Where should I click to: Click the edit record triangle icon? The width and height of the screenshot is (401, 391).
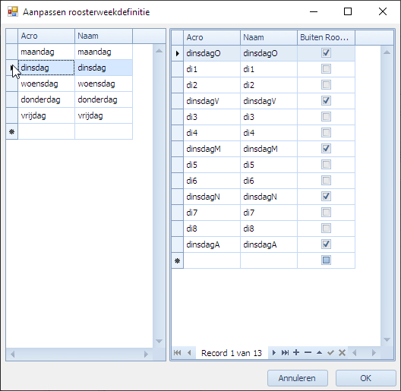pyautogui.click(x=319, y=353)
